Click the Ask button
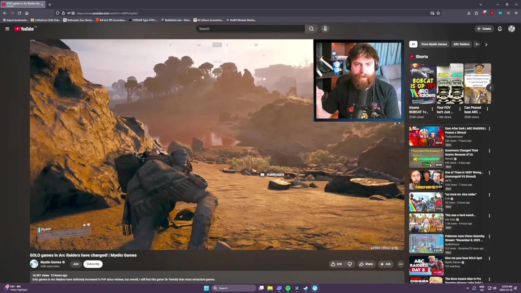 tap(385, 264)
